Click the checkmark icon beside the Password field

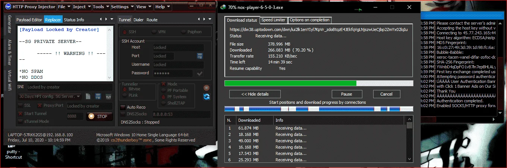tap(200, 73)
